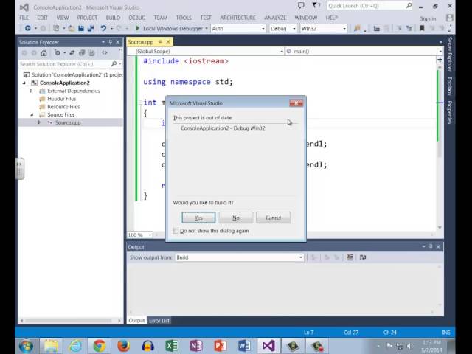The width and height of the screenshot is (472, 354).
Task: Click No in the build dialog
Action: point(236,218)
